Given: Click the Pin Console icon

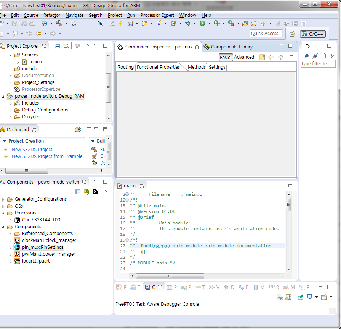Looking at the screenshot, I should pyautogui.click(x=301, y=297).
